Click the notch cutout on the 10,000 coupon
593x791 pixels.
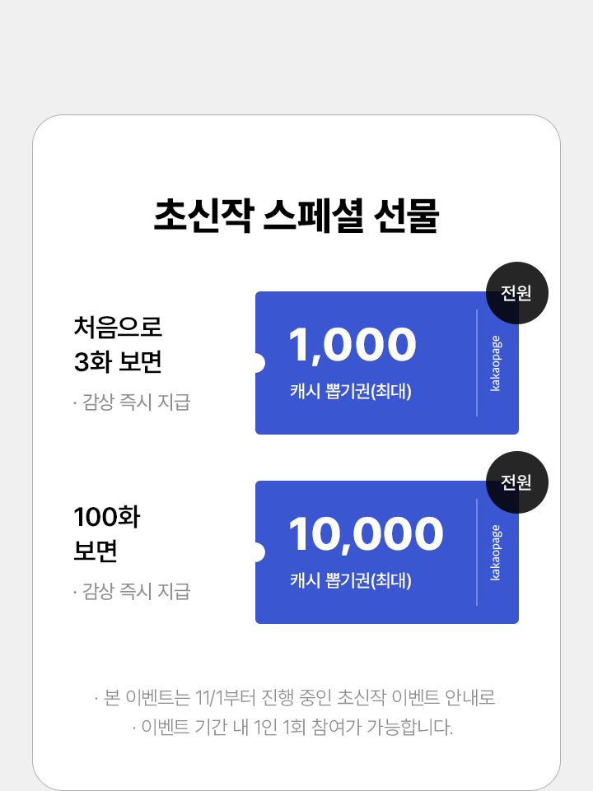tap(257, 552)
